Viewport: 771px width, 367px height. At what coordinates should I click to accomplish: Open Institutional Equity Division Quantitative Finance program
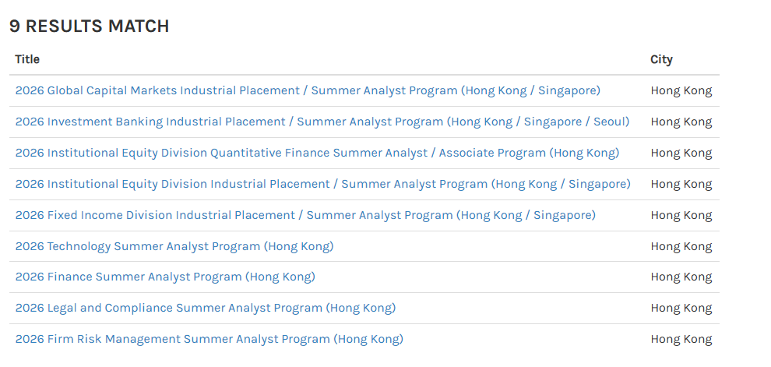click(317, 153)
